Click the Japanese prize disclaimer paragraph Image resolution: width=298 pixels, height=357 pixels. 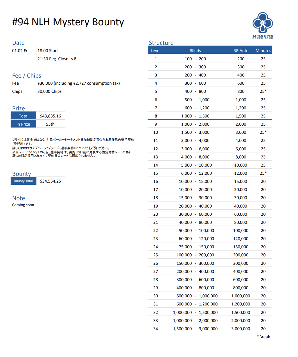pos(73,148)
